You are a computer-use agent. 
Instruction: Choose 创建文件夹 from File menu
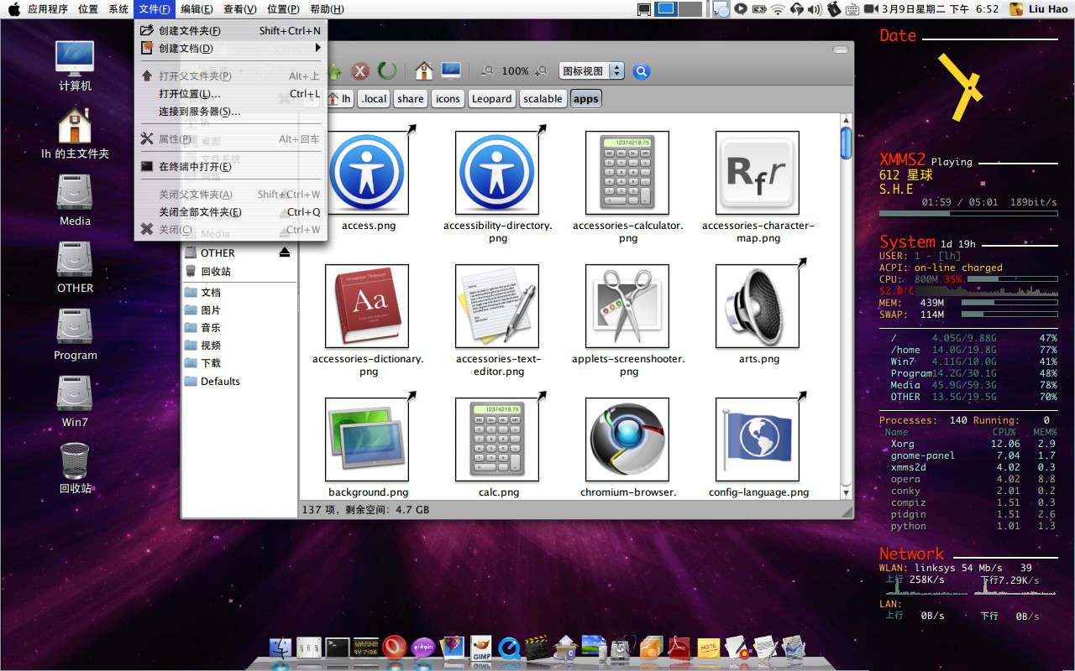click(x=231, y=31)
